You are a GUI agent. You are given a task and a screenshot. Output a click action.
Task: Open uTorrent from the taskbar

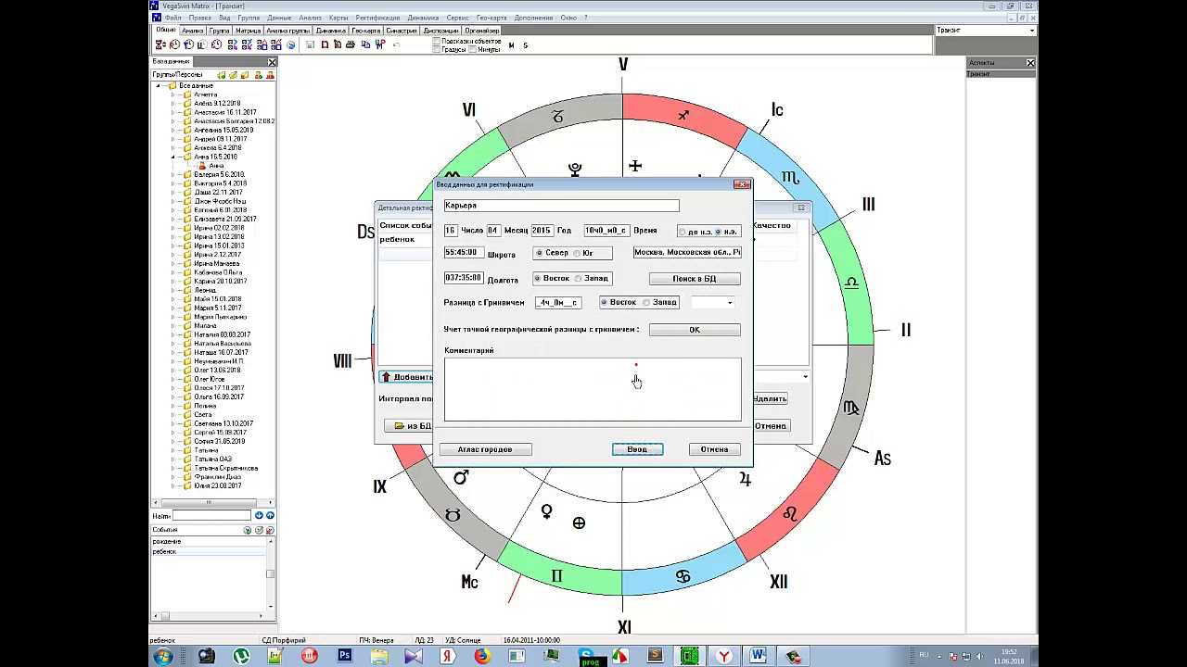pos(241,656)
